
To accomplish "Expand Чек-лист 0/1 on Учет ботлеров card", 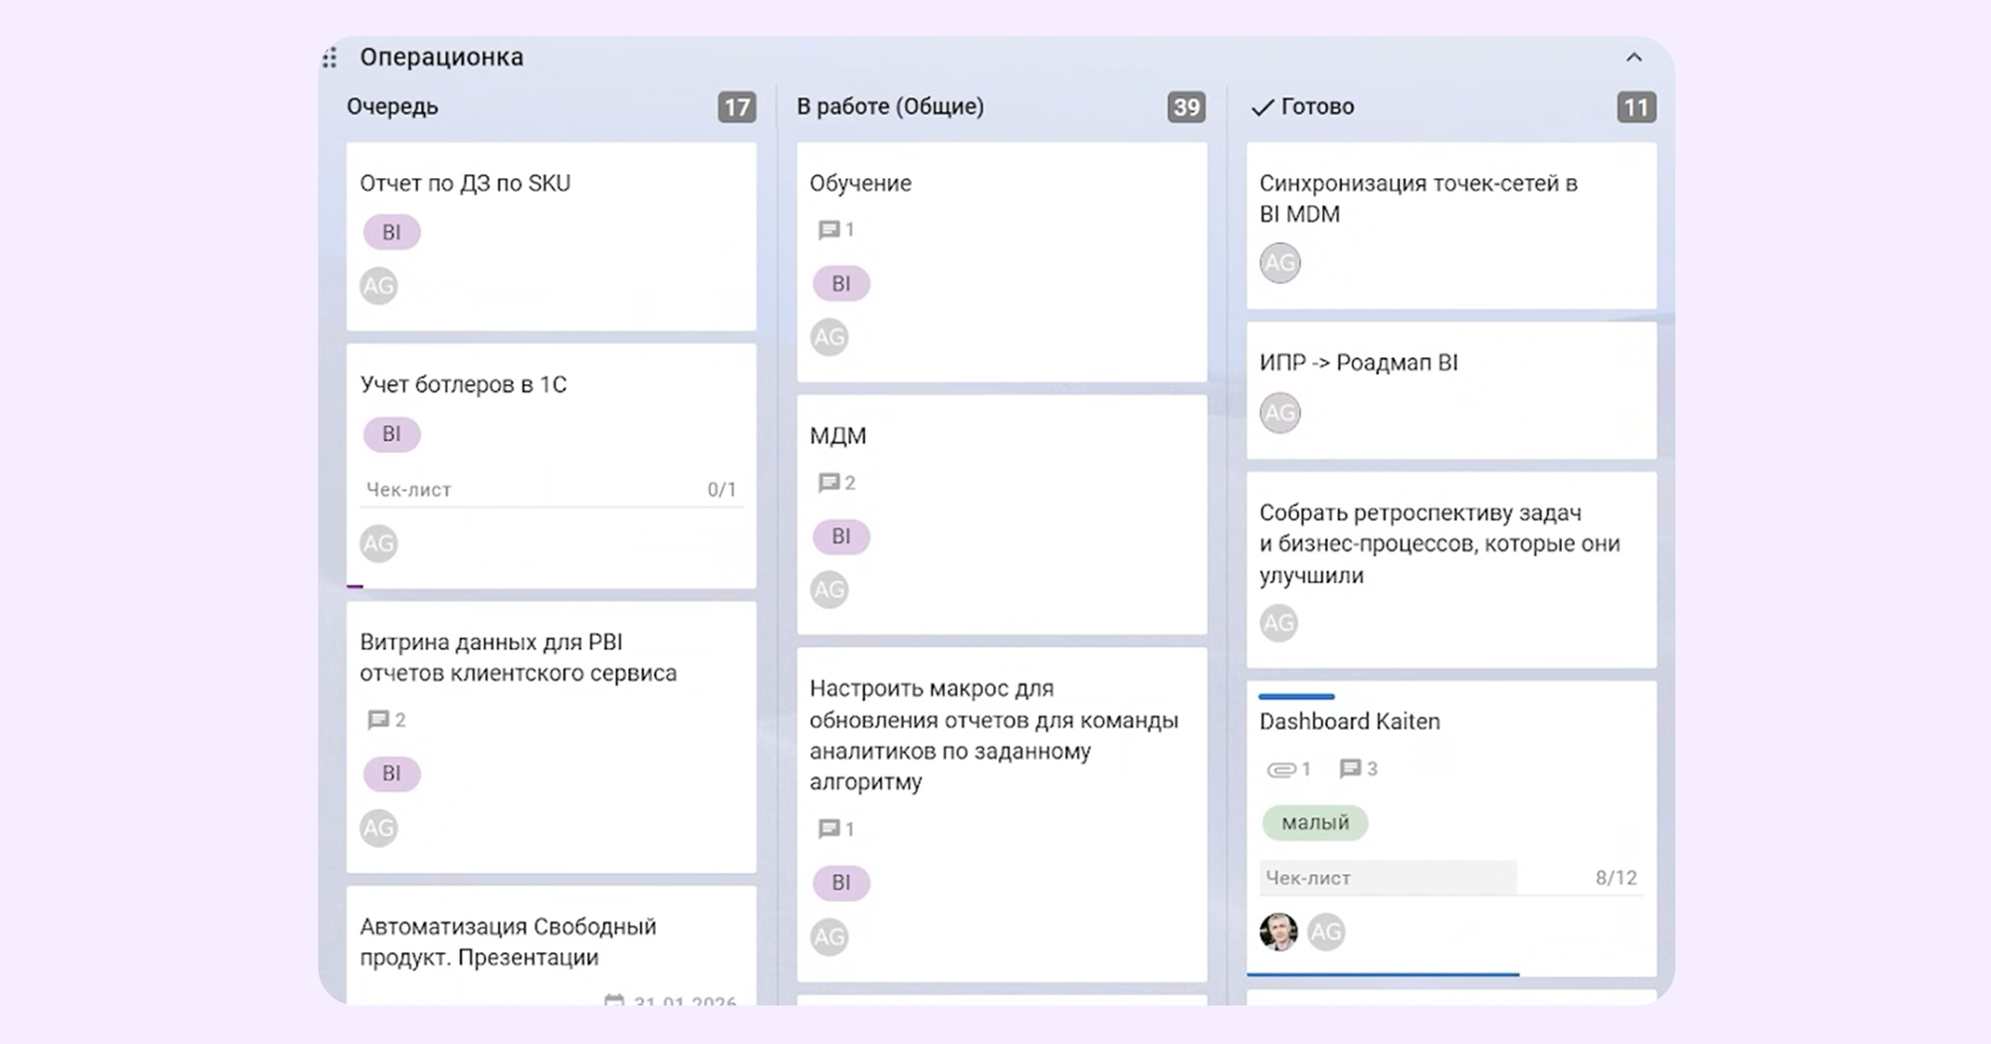I will (551, 490).
